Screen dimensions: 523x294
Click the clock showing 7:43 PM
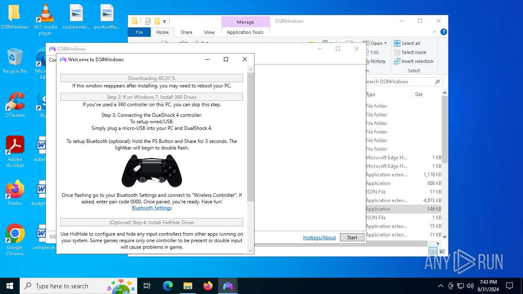(488, 286)
